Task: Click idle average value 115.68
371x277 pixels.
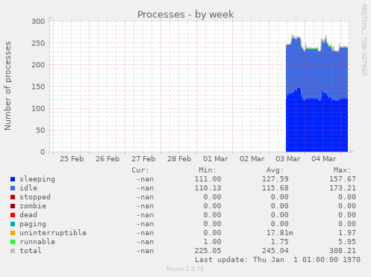Action: [x=275, y=188]
